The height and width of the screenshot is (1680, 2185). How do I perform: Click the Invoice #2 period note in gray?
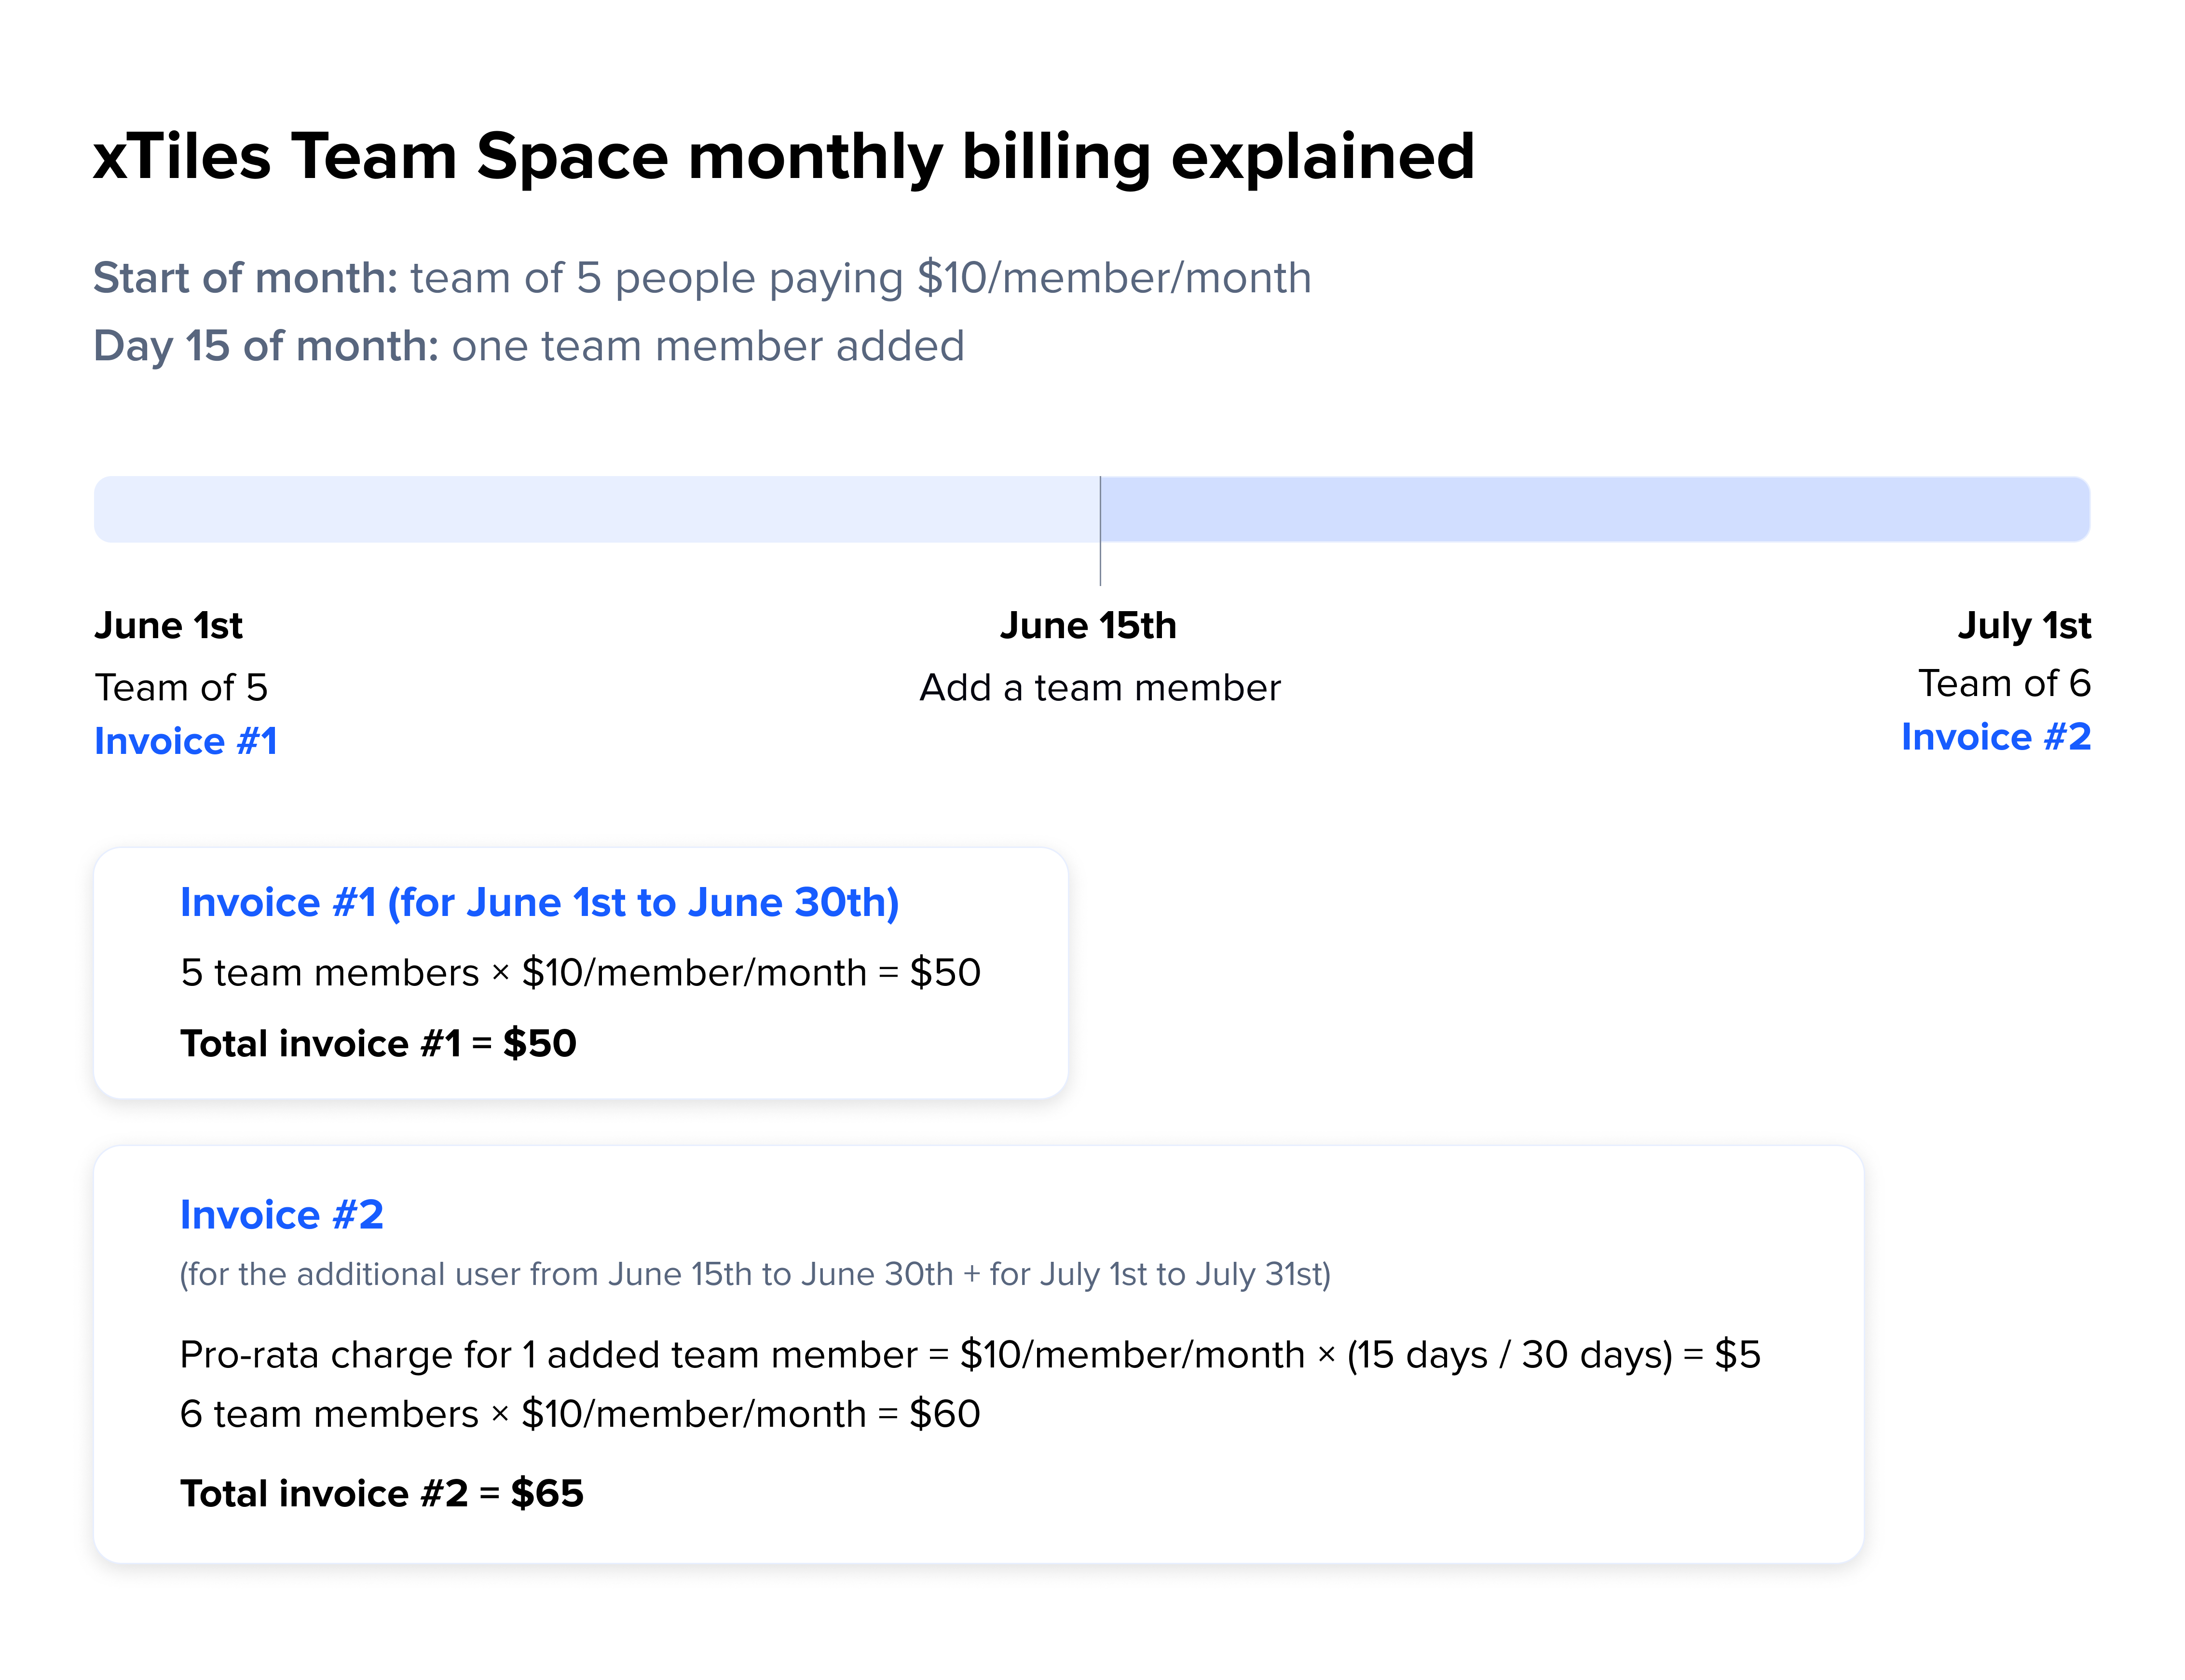[755, 1274]
